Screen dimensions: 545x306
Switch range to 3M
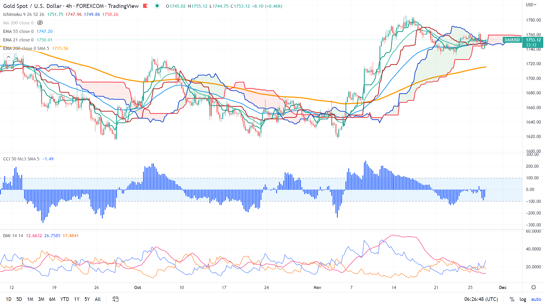(x=41, y=299)
